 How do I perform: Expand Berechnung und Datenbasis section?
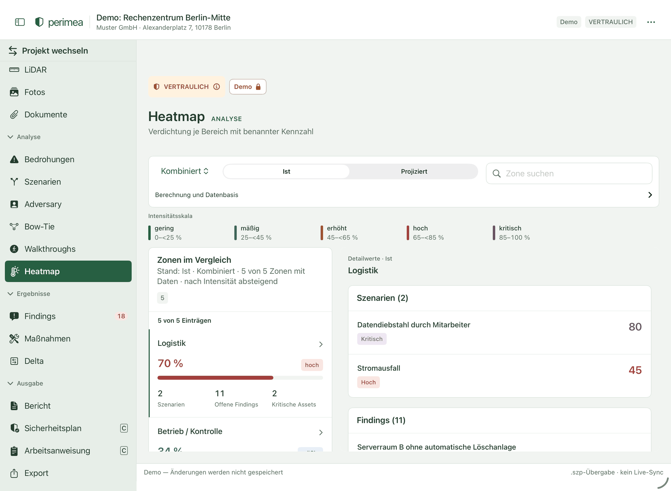coord(404,195)
